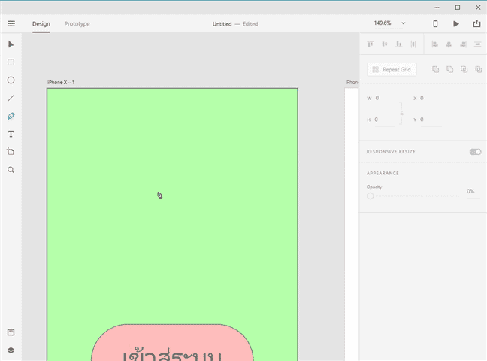Image resolution: width=487 pixels, height=361 pixels.
Task: Expand the zoom level dropdown
Action: [403, 23]
